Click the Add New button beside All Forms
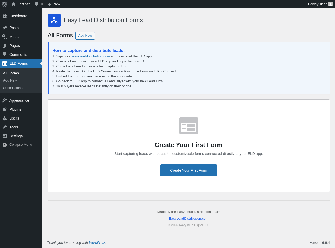The image size is (335, 248). coord(85,36)
